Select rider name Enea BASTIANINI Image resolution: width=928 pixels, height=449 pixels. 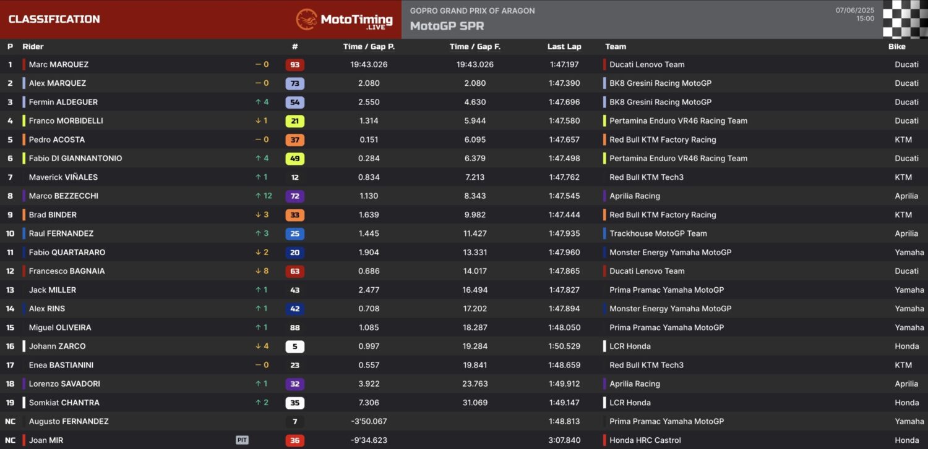coord(61,365)
